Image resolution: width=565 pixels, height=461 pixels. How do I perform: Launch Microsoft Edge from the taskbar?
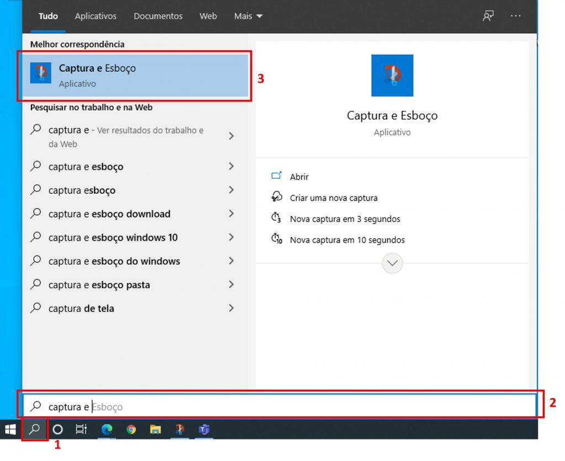coord(106,430)
